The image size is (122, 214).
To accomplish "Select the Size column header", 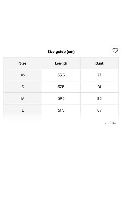I will click(23, 63).
